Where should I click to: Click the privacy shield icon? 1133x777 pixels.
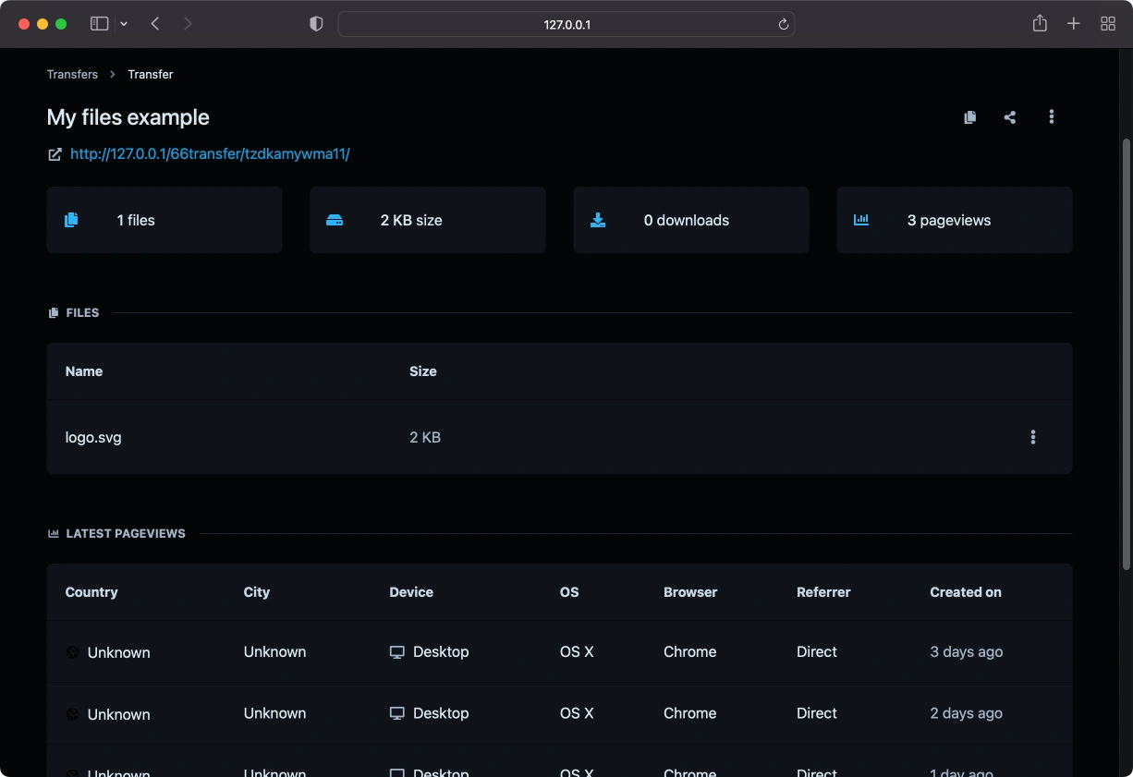[316, 24]
